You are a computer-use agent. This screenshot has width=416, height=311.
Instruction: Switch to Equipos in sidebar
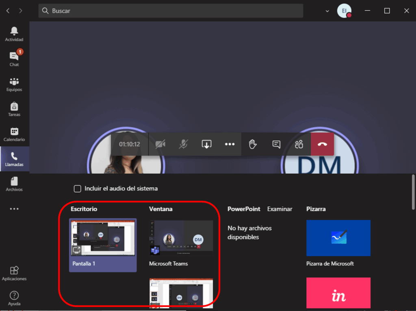14,84
